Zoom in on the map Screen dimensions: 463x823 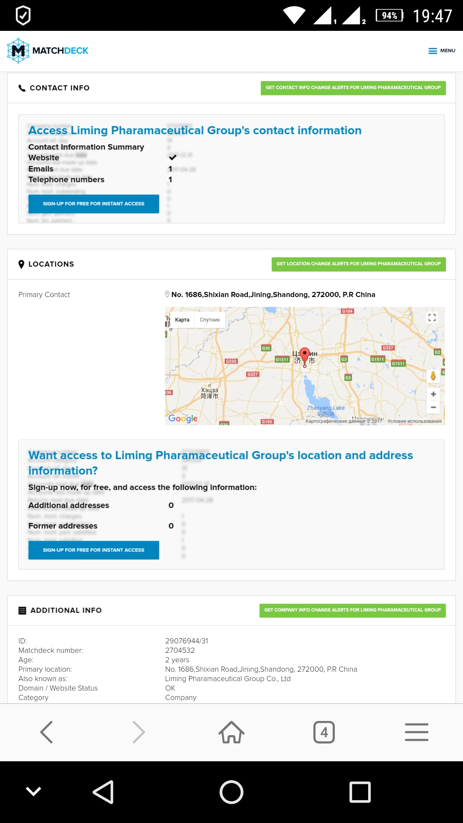click(433, 394)
